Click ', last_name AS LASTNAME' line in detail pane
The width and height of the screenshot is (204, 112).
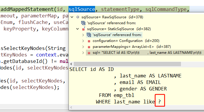pos(148,76)
